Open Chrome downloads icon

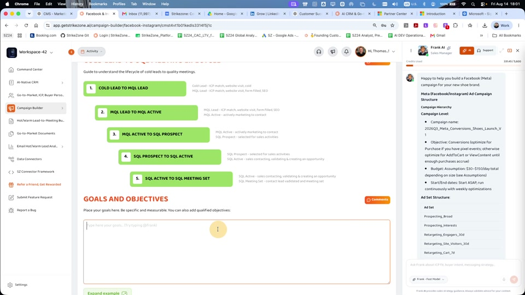point(485,26)
